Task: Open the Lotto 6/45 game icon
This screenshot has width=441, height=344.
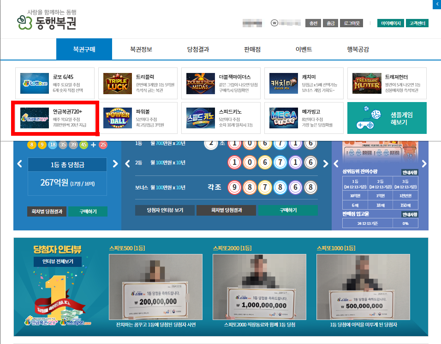Action: click(x=35, y=83)
